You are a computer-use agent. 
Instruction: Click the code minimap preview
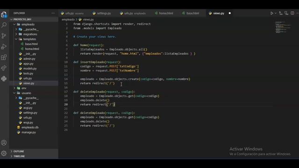pyautogui.click(x=283, y=27)
